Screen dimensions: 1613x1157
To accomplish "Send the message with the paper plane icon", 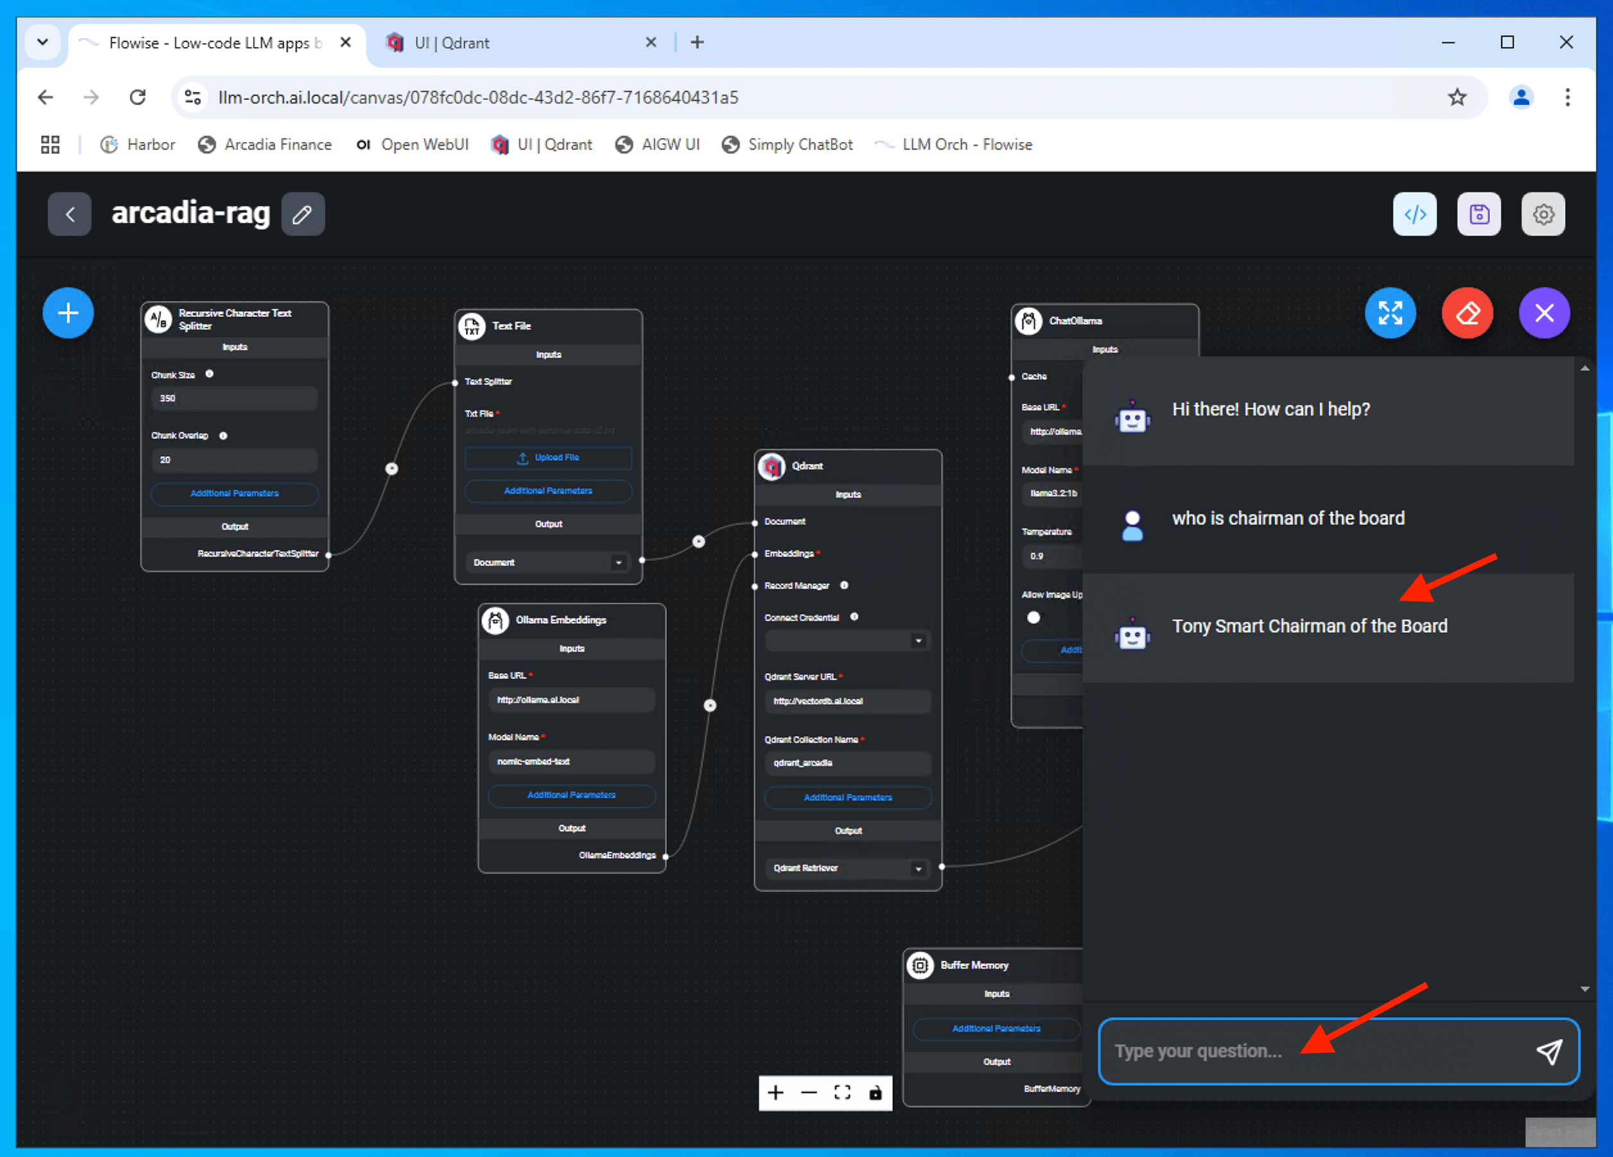I will pyautogui.click(x=1548, y=1051).
